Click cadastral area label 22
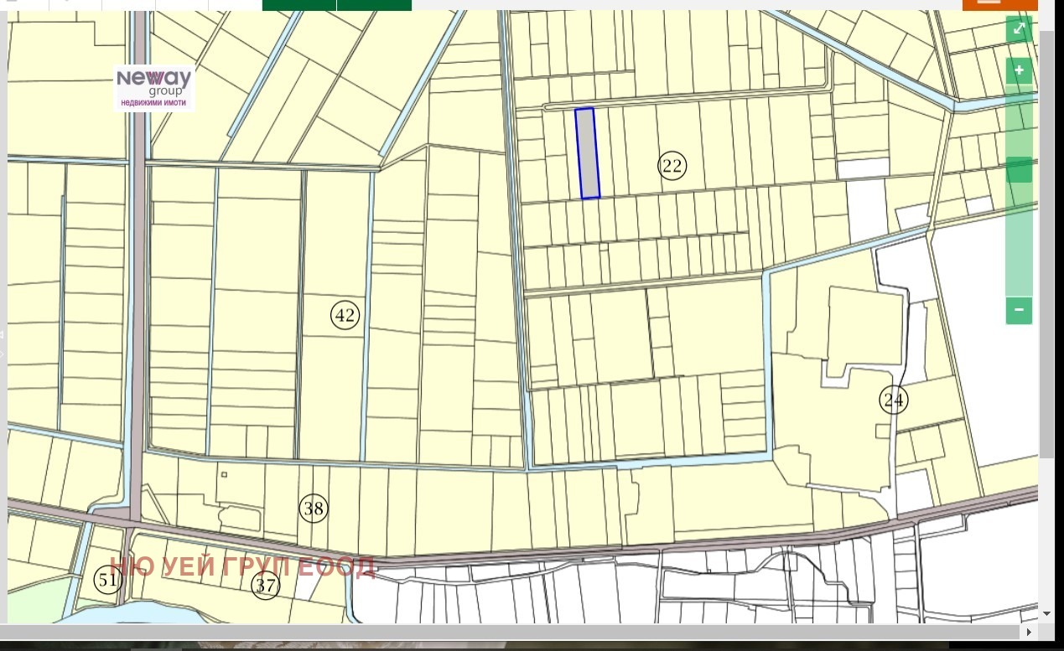Image resolution: width=1064 pixels, height=651 pixels. click(x=672, y=166)
